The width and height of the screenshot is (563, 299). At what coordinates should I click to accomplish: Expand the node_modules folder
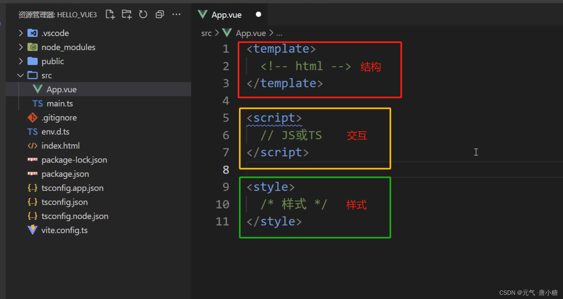[x=20, y=47]
